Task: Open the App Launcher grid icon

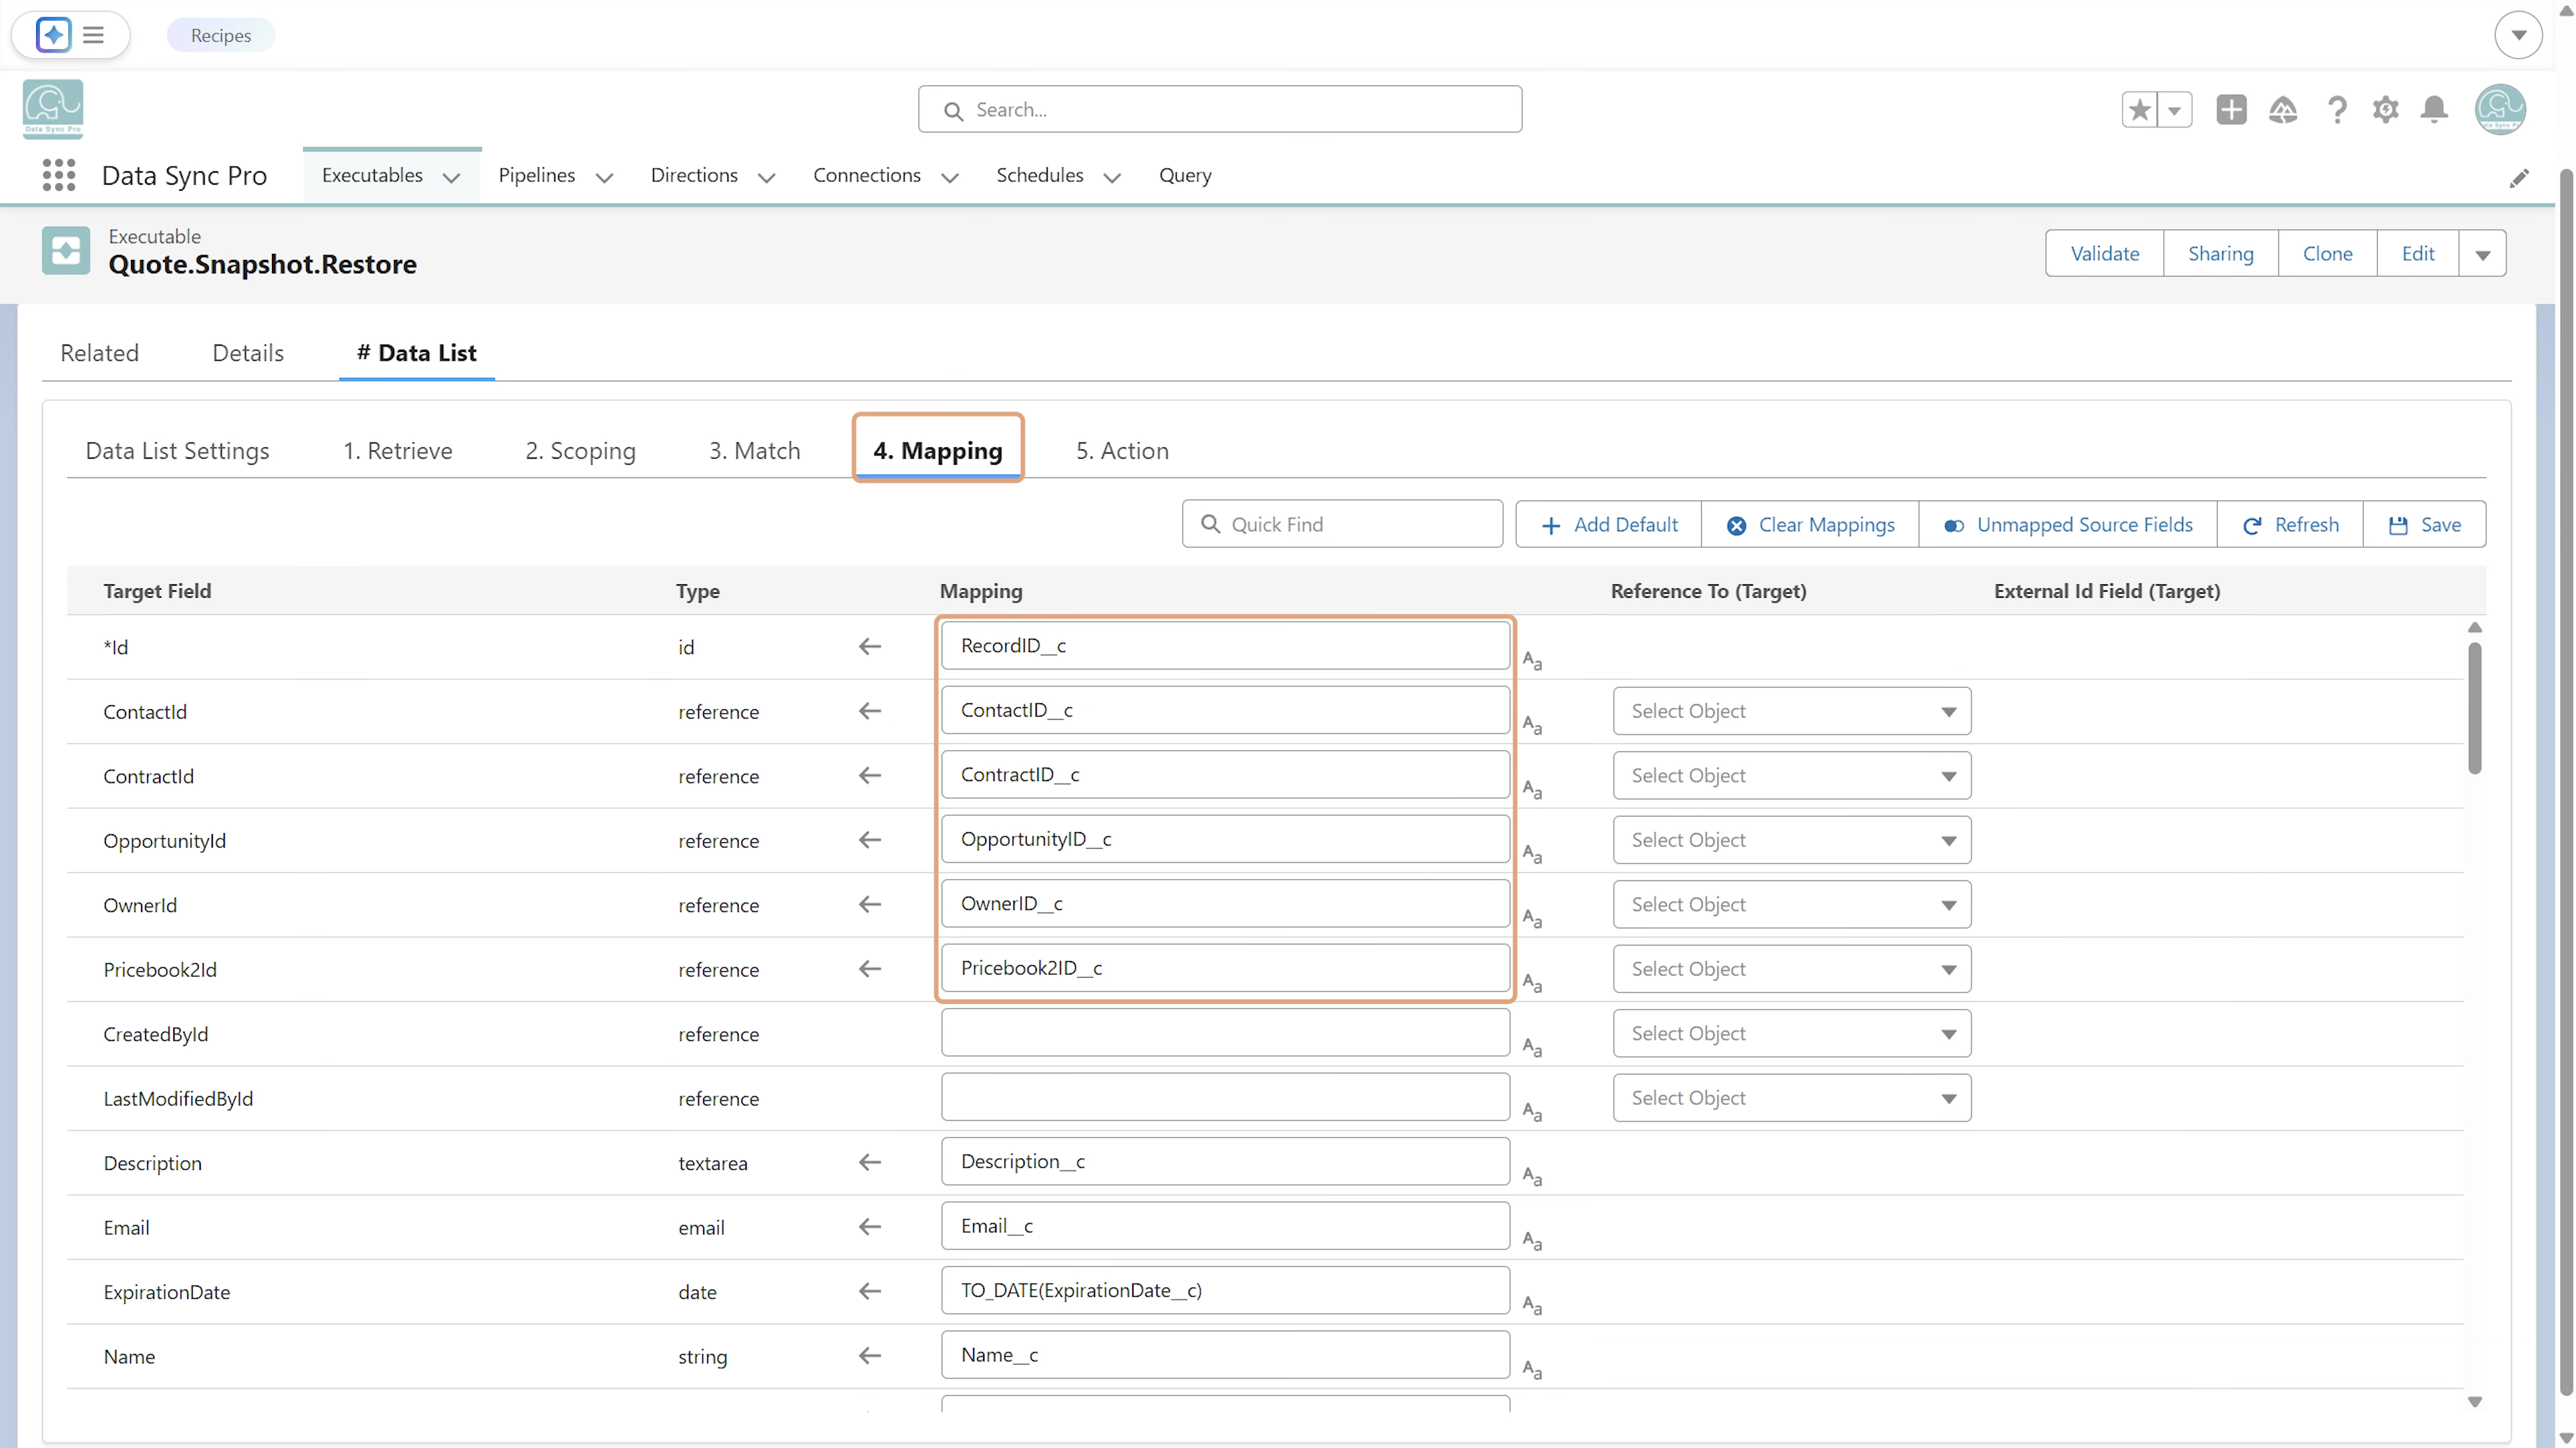Action: 59,175
